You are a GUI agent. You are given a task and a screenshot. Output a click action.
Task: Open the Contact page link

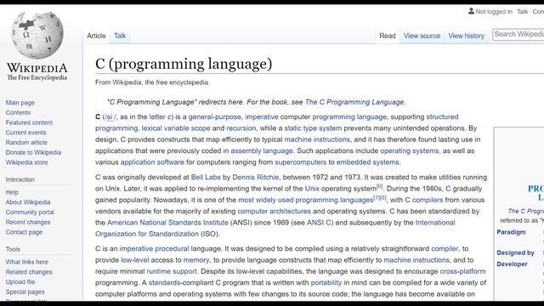point(24,232)
